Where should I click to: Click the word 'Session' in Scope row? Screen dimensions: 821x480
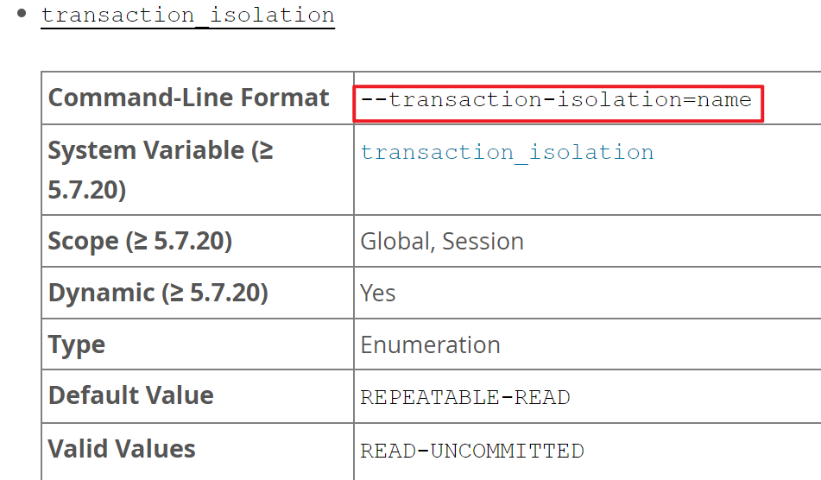[483, 242]
